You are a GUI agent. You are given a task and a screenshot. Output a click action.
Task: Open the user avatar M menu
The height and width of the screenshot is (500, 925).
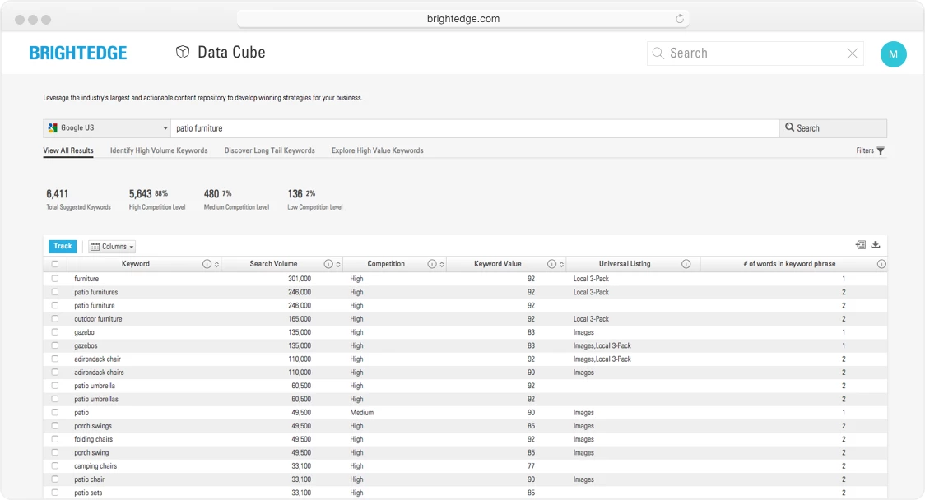[893, 54]
